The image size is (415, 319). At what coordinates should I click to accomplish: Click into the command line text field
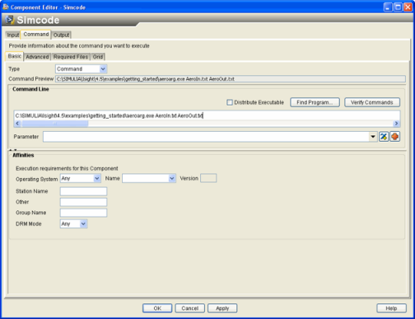pyautogui.click(x=207, y=115)
